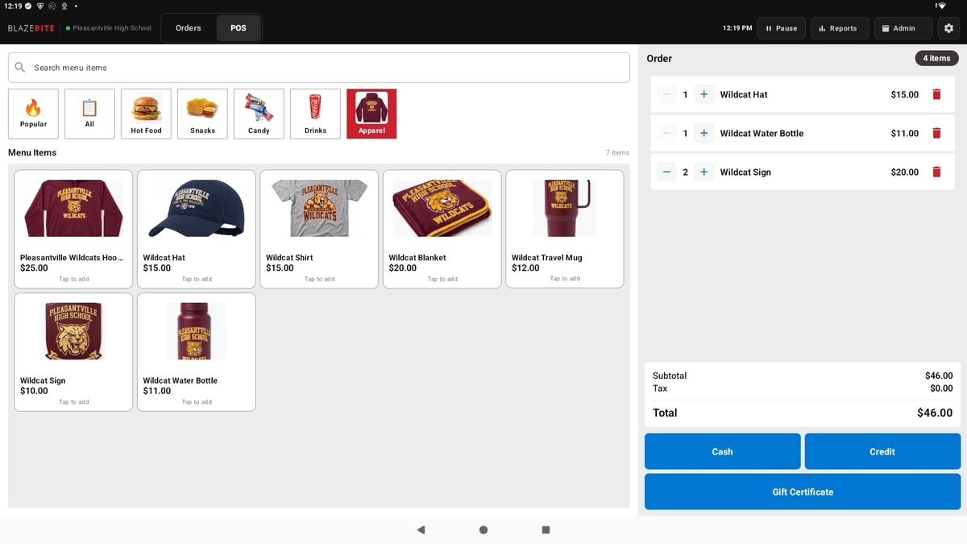Remove Wildcat Water Bottle with trash icon
The height and width of the screenshot is (544, 967).
pos(936,133)
